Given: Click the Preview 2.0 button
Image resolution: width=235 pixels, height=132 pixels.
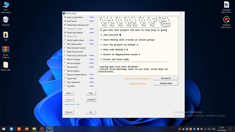Looking at the screenshot, I should pos(166,78).
